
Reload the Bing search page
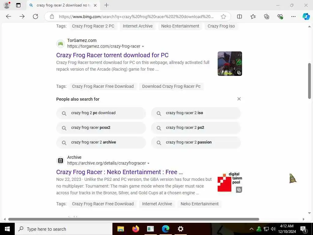tap(35, 17)
